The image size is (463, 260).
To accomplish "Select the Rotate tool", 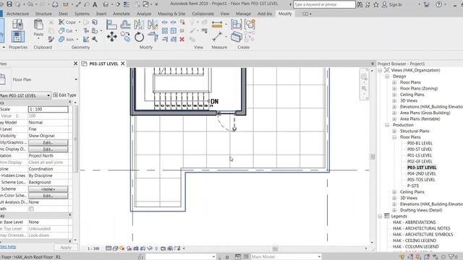I will click(139, 37).
